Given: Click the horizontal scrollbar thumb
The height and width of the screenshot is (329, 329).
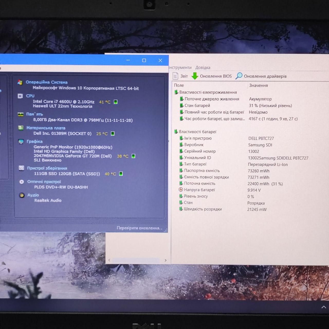Looking at the screenshot, I should tap(136, 260).
